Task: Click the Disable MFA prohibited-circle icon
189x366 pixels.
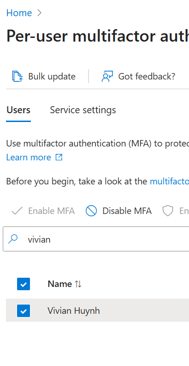Action: click(x=91, y=211)
